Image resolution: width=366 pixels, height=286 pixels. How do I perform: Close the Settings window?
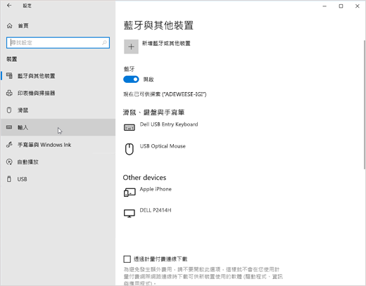pos(358,6)
